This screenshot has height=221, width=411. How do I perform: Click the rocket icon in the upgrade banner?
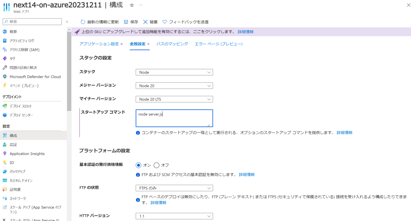click(x=77, y=32)
